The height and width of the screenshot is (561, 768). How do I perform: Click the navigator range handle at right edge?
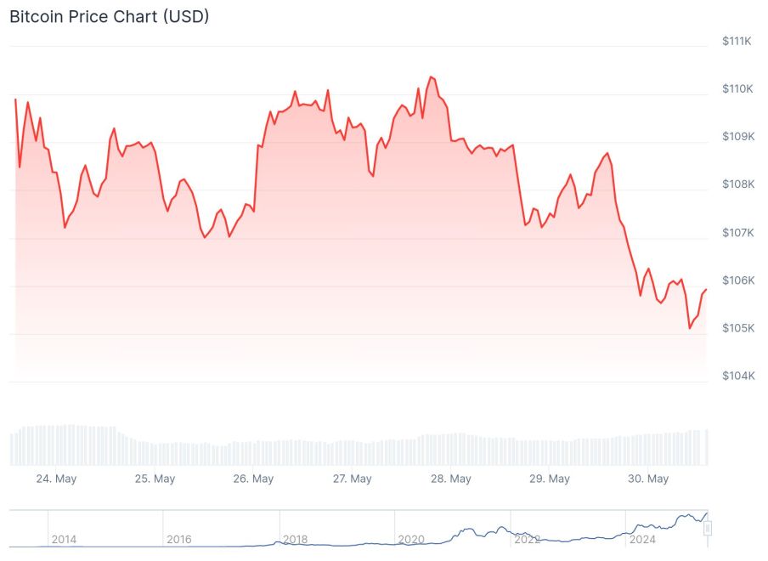pos(708,529)
